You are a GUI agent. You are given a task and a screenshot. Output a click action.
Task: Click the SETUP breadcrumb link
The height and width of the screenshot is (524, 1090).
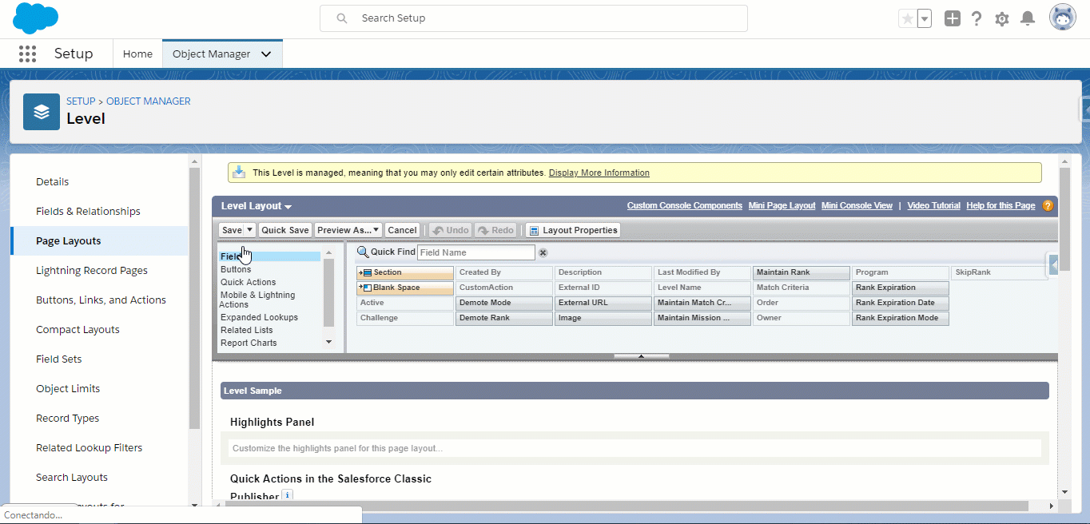tap(81, 101)
